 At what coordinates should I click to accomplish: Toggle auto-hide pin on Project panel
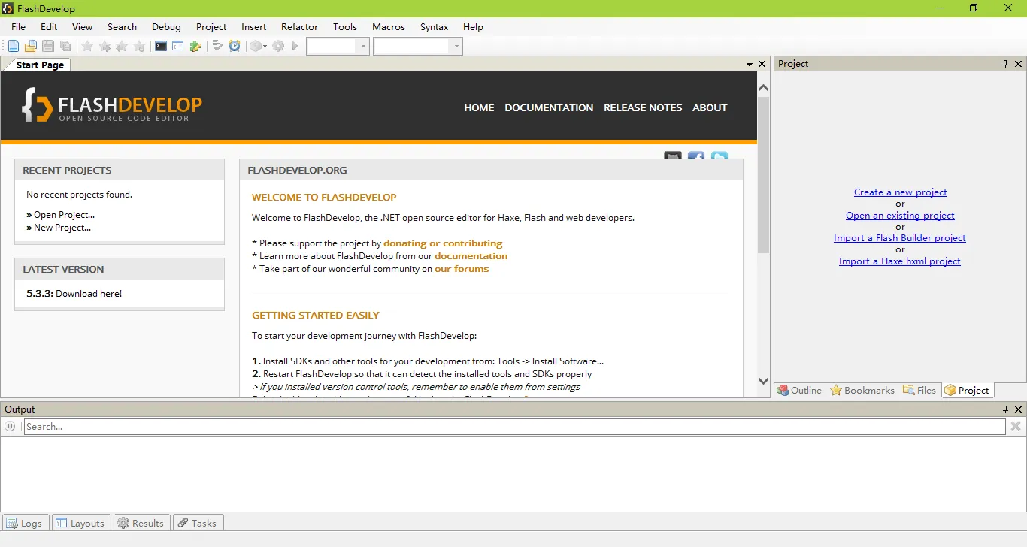[x=1005, y=64]
